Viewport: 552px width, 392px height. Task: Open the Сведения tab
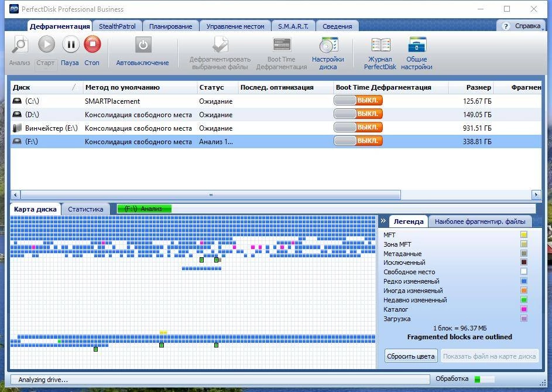point(337,26)
